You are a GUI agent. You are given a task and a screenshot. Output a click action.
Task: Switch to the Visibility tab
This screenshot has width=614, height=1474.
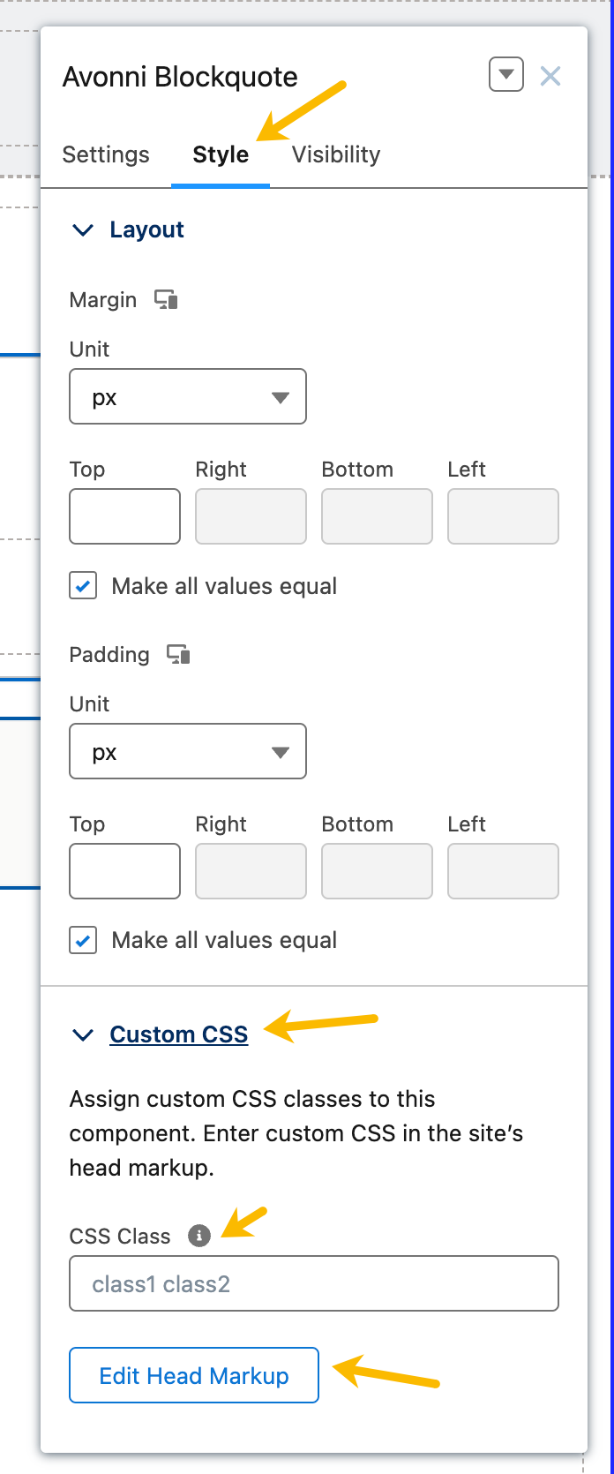[x=336, y=154]
